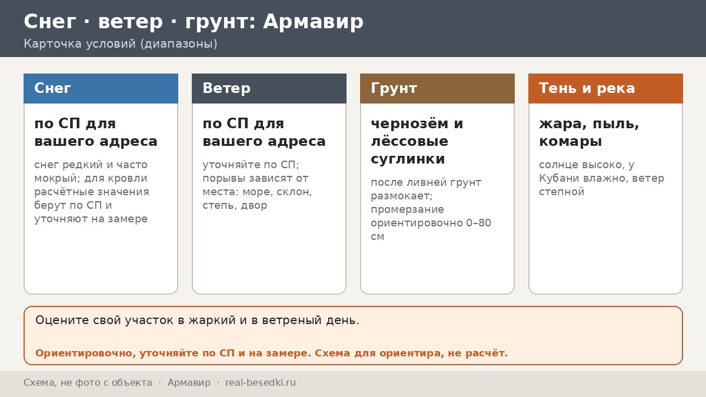This screenshot has width=706, height=397.
Task: Click the orange disclaimer 'Ориентировочно, уточняйте по СП'
Action: tap(271, 353)
